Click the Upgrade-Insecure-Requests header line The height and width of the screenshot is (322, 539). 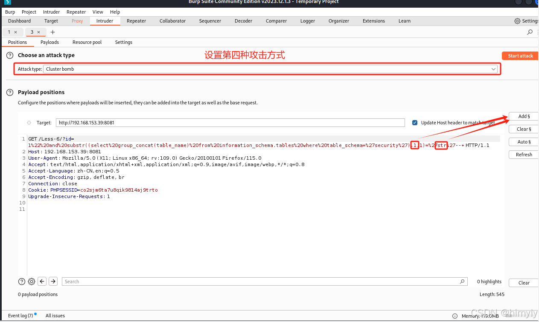69,196
